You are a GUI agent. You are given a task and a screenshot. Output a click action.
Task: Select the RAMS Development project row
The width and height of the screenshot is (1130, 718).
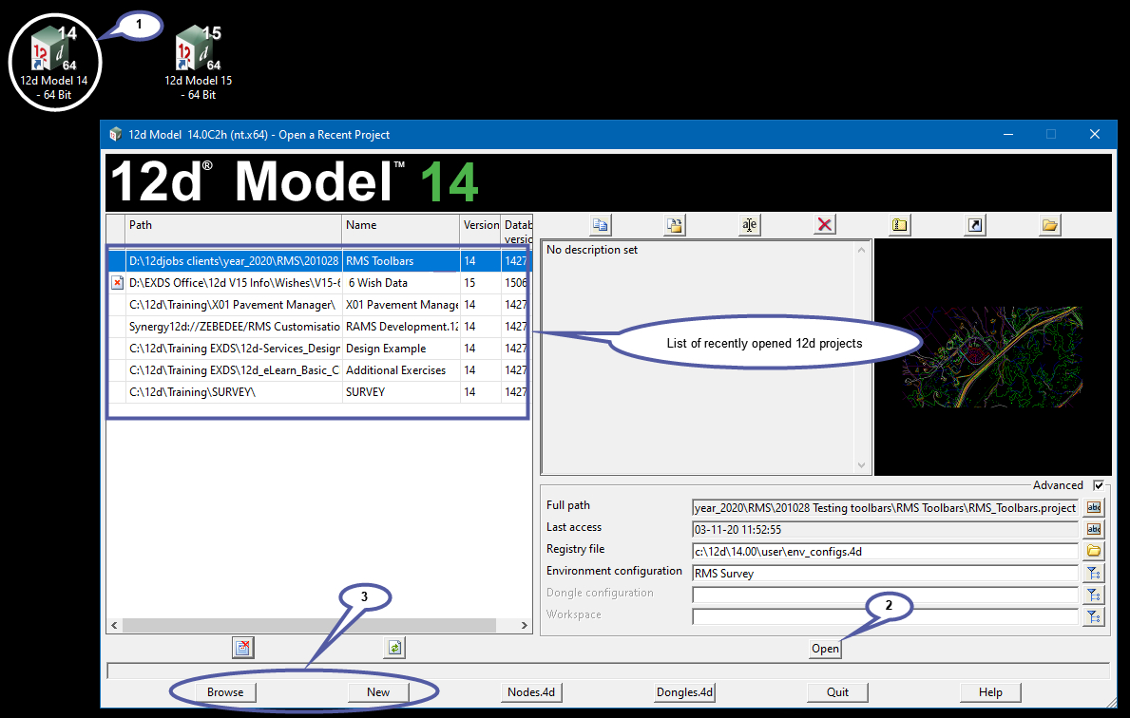(319, 326)
